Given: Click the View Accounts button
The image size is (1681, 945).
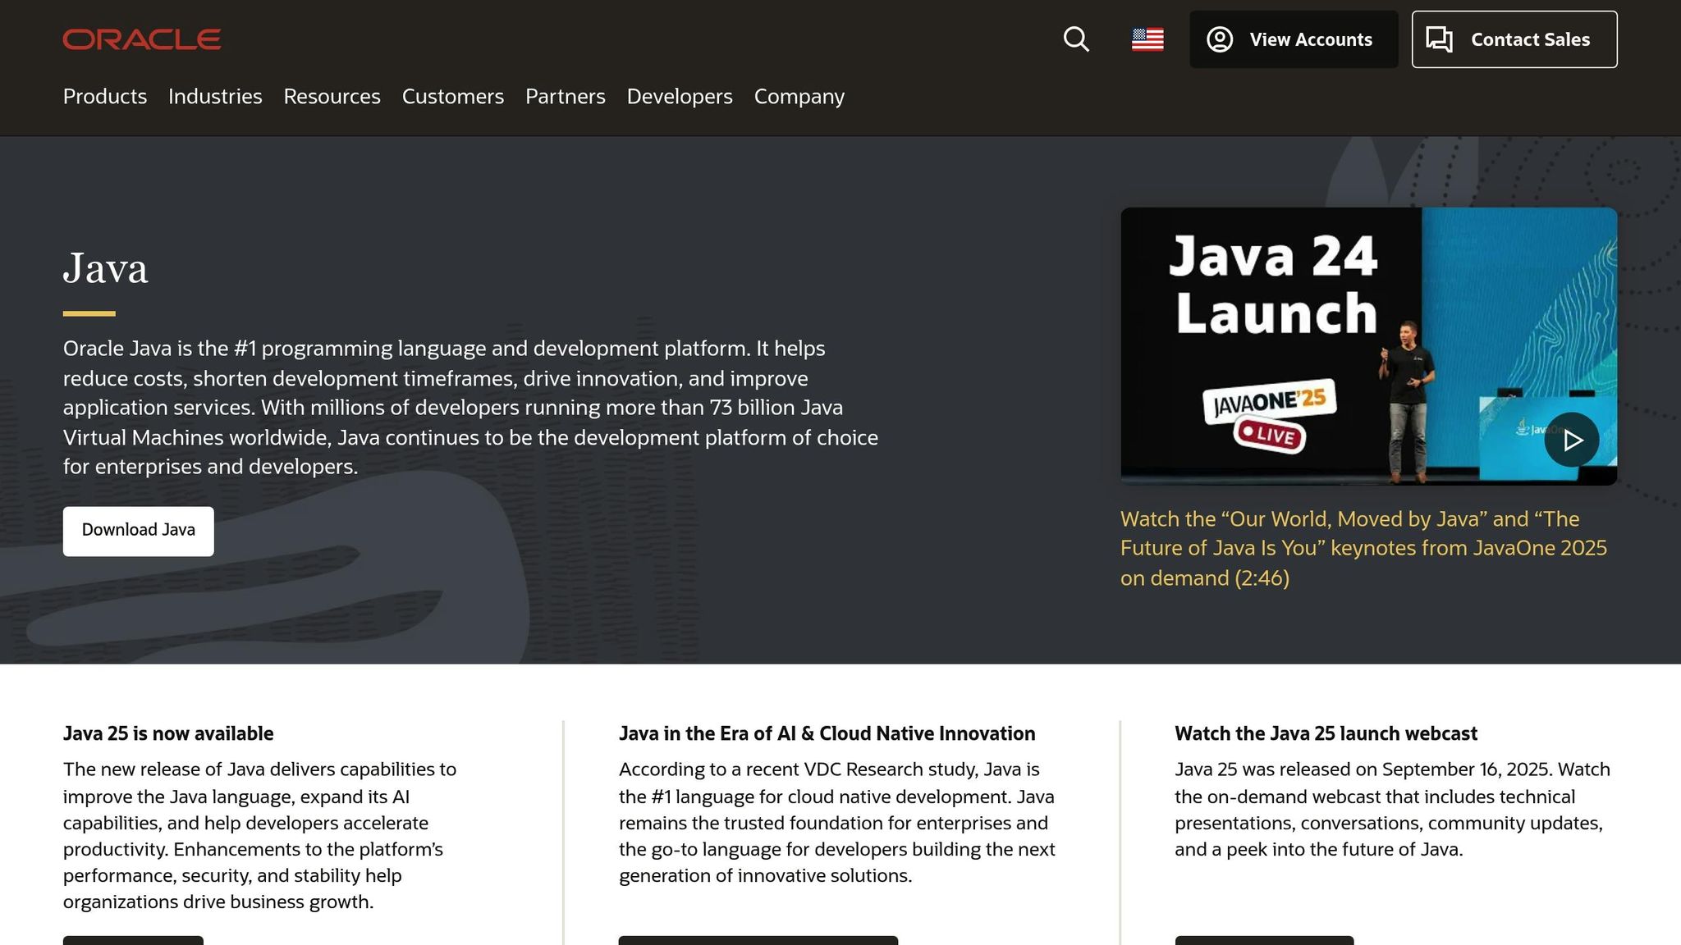Looking at the screenshot, I should (1294, 39).
